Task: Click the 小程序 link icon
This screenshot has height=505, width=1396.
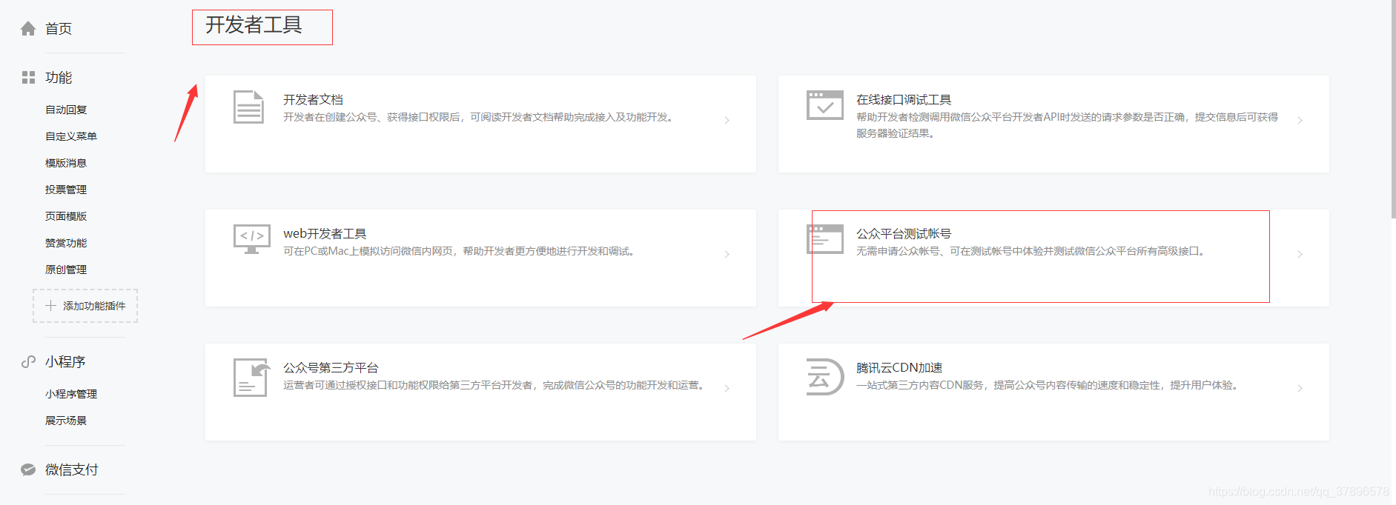Action: point(28,362)
